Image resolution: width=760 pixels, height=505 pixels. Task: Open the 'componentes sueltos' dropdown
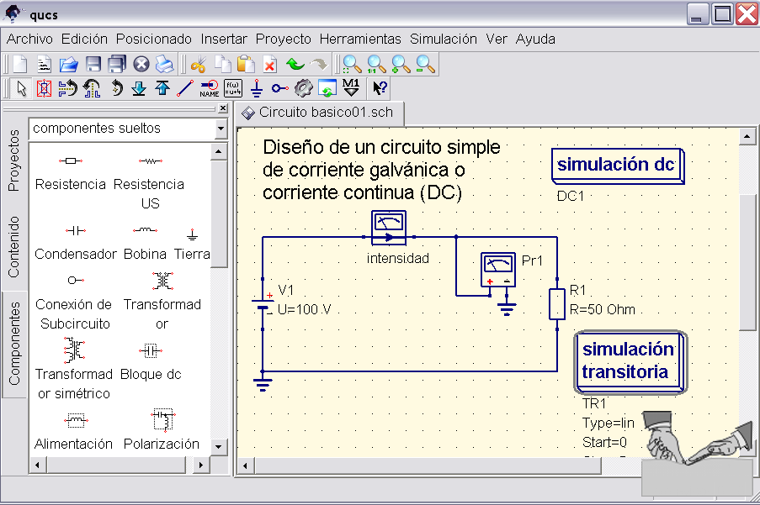pos(221,129)
